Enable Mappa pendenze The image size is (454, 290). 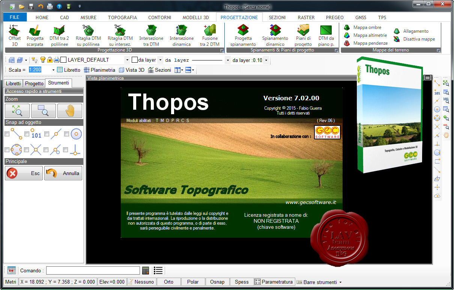[366, 43]
